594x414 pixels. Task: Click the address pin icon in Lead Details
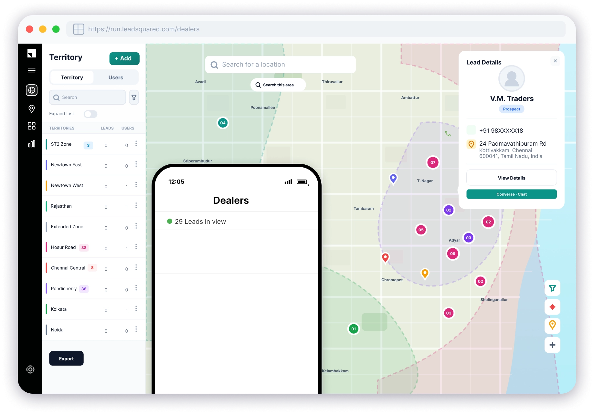click(x=471, y=144)
